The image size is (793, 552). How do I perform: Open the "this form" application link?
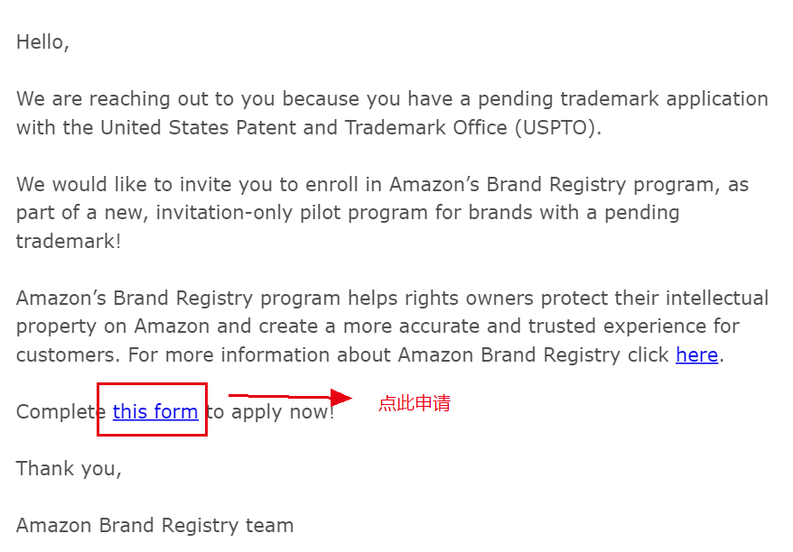click(x=155, y=411)
